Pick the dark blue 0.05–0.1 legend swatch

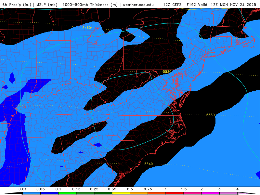click(x=49, y=193)
